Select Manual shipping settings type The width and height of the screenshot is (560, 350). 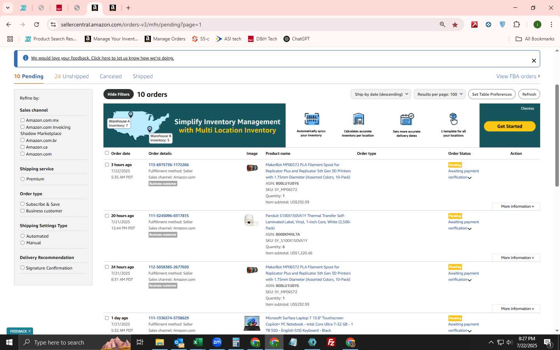pyautogui.click(x=23, y=243)
